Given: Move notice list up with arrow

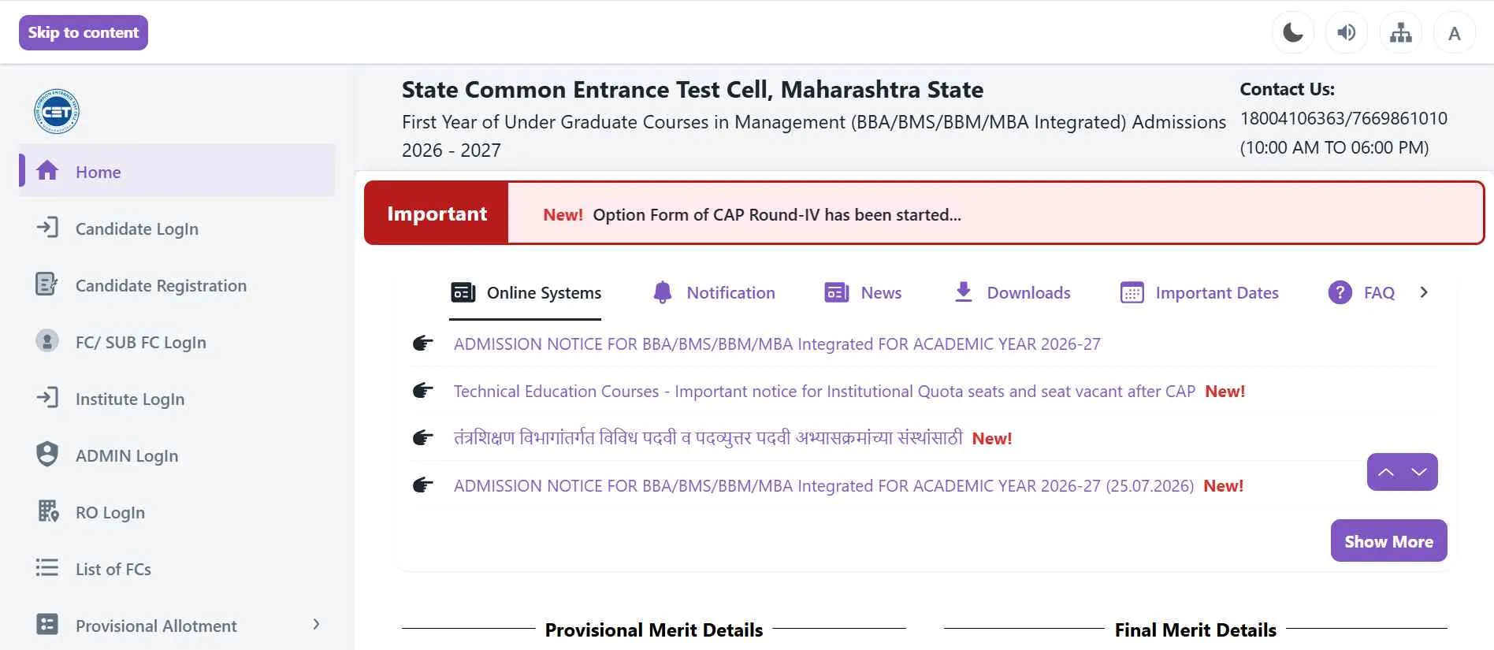Looking at the screenshot, I should tap(1385, 472).
